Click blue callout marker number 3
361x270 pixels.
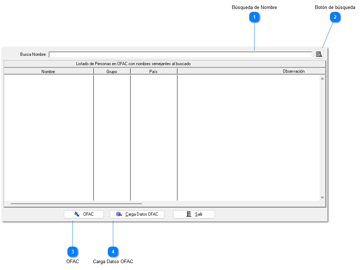pos(72,251)
